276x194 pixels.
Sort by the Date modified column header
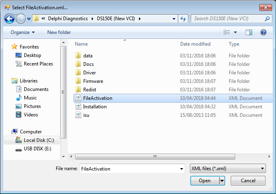(x=195, y=44)
